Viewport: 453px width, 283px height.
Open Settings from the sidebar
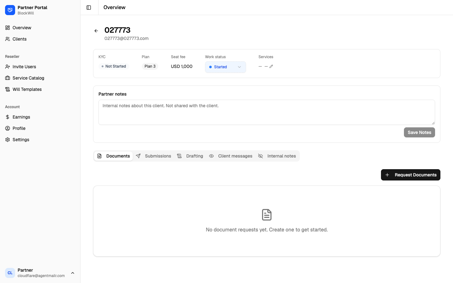40,140
